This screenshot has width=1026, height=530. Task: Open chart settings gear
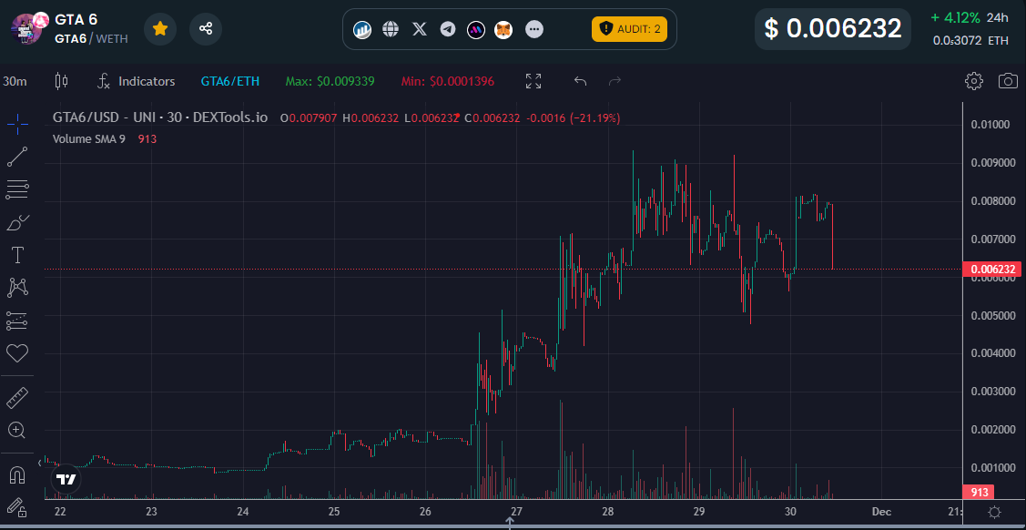(x=974, y=81)
